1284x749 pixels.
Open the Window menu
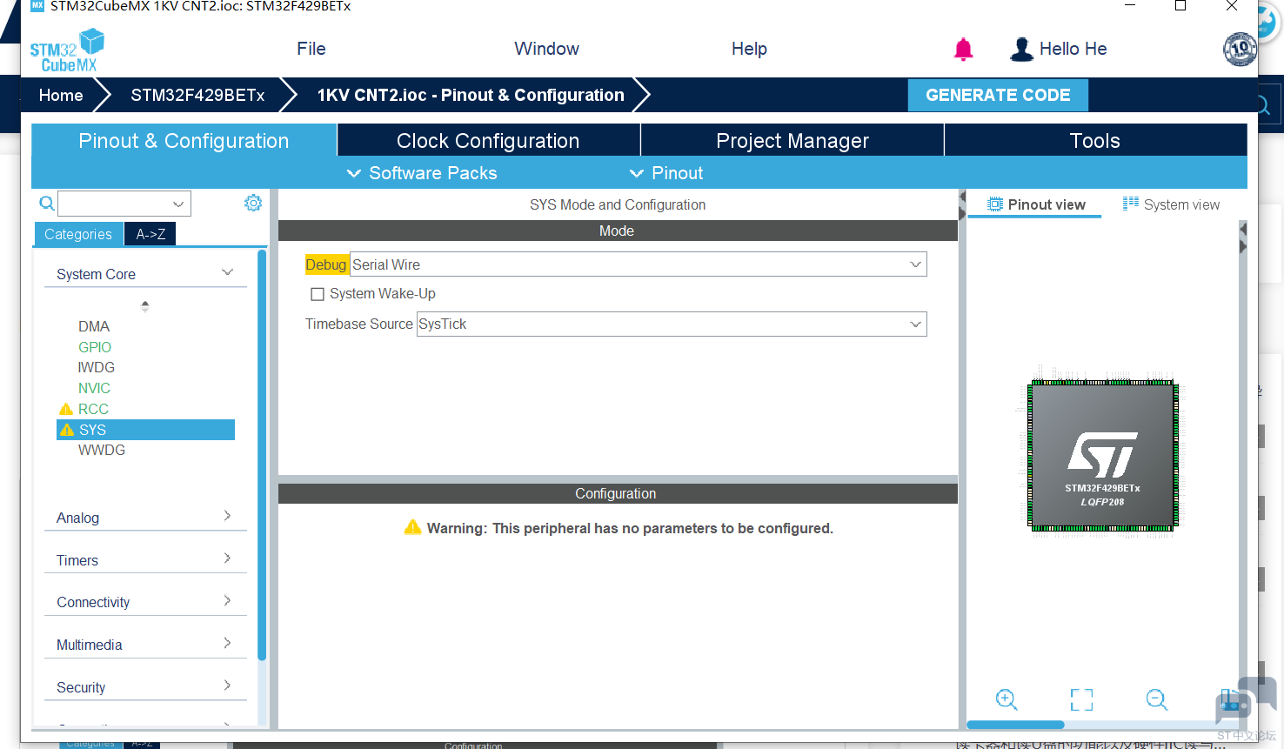pyautogui.click(x=546, y=49)
